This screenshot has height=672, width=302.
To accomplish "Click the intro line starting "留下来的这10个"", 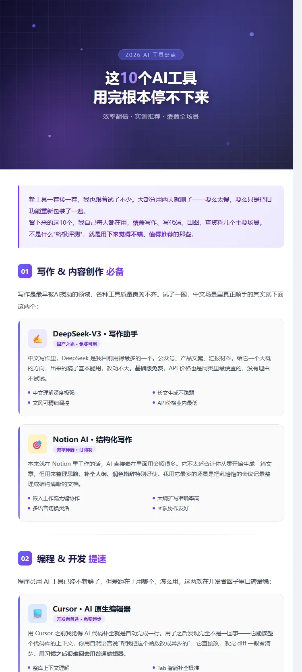I will pos(147,223).
